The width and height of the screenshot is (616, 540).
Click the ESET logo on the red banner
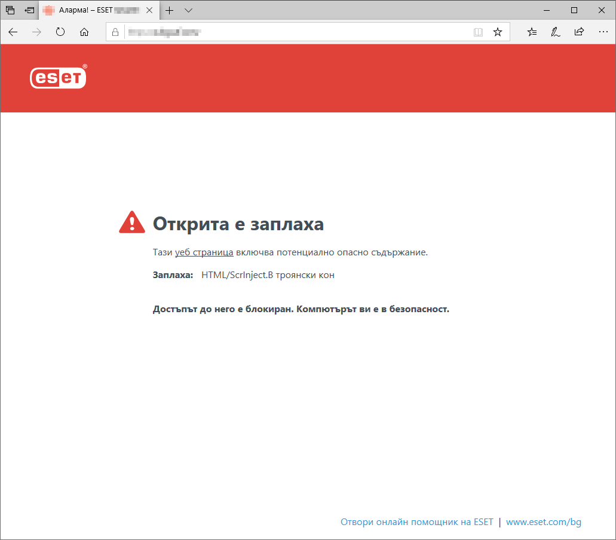57,77
